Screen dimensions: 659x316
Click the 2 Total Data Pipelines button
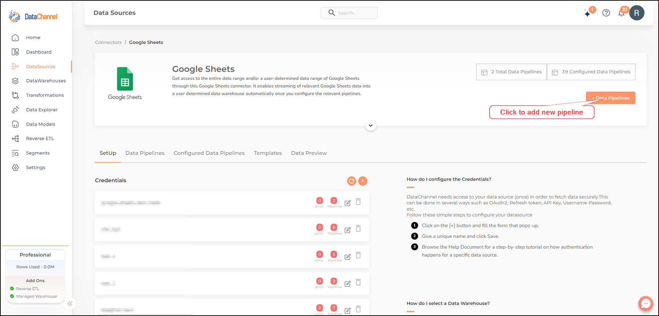click(x=512, y=72)
